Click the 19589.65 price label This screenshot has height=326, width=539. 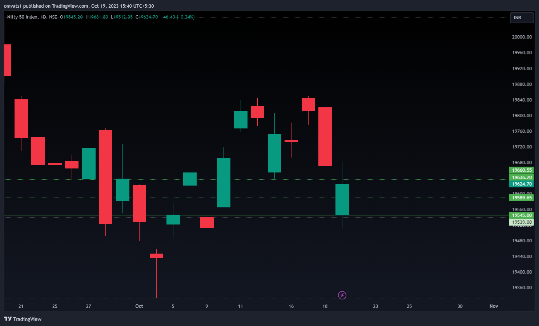[x=522, y=198]
